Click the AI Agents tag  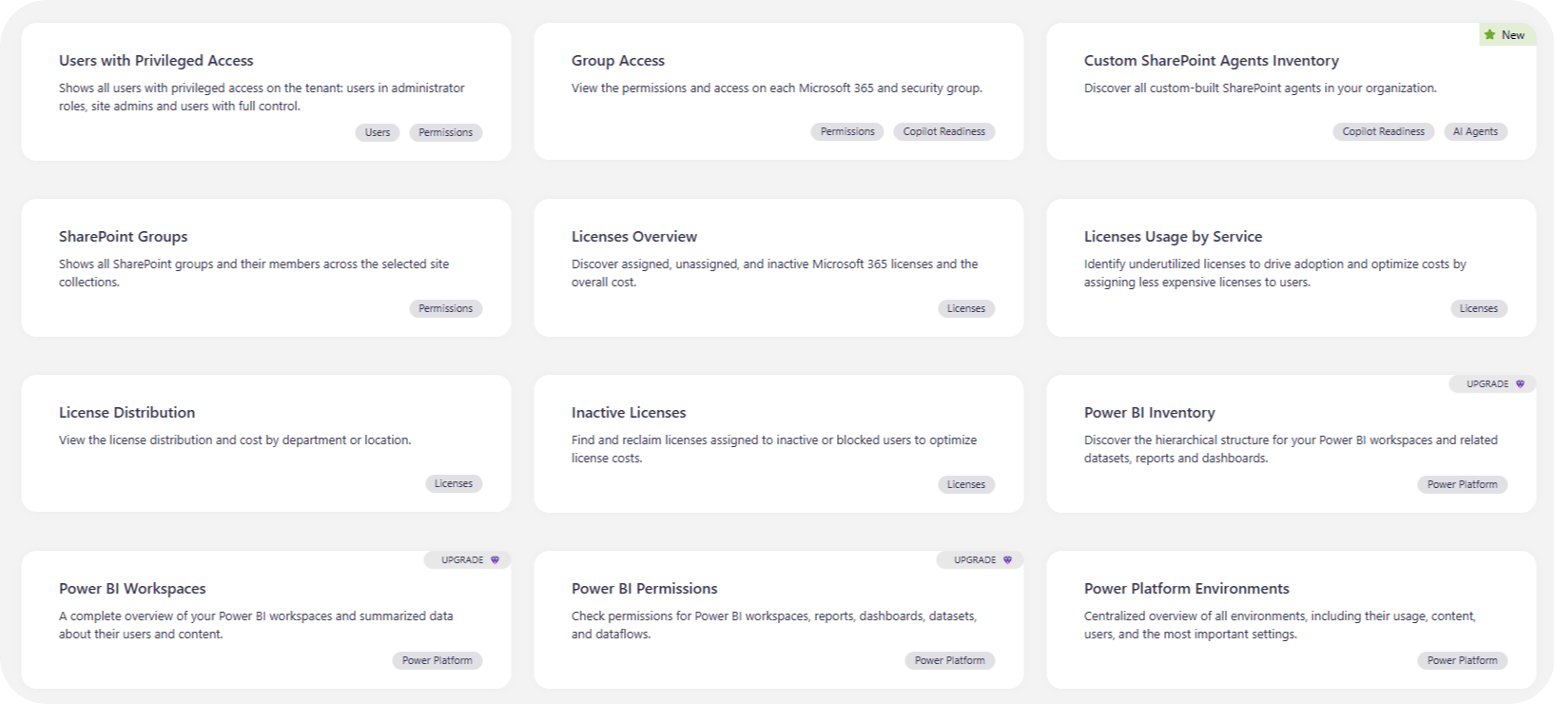point(1475,132)
